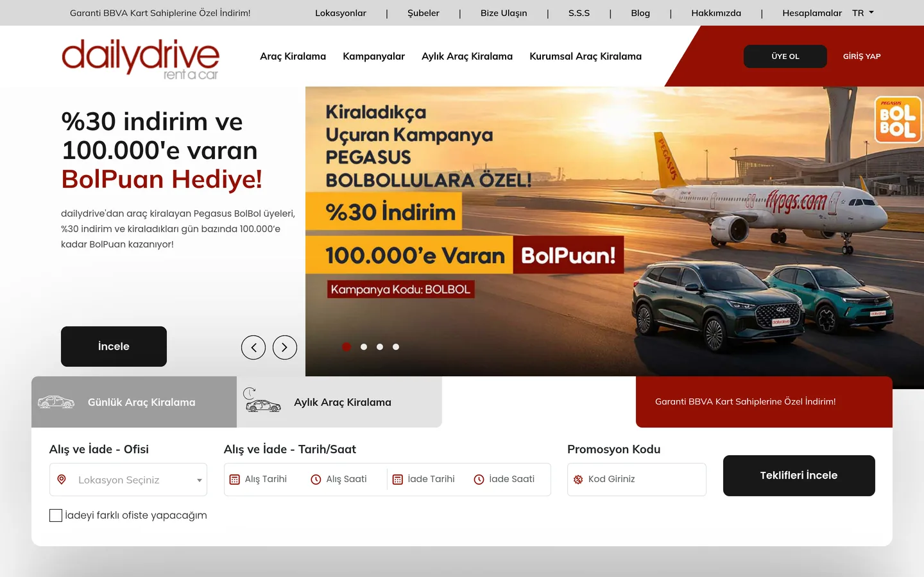Screen dimensions: 924x577
Task: Open Araç Kiralama menu item
Action: pos(293,56)
